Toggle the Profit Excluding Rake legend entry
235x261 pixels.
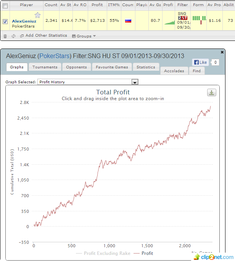(103, 253)
